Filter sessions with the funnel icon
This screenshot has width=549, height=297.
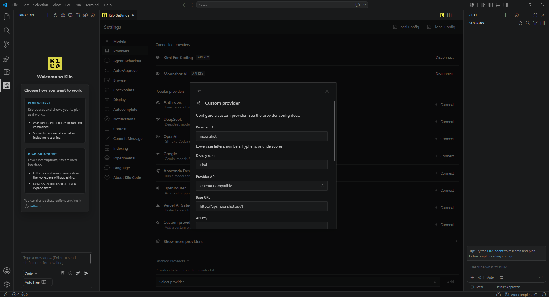click(x=535, y=23)
